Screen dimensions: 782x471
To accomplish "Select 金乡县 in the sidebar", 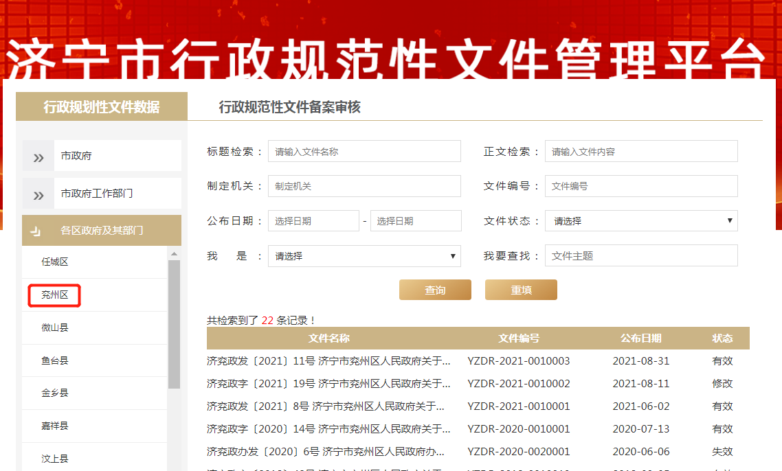I will coord(55,393).
